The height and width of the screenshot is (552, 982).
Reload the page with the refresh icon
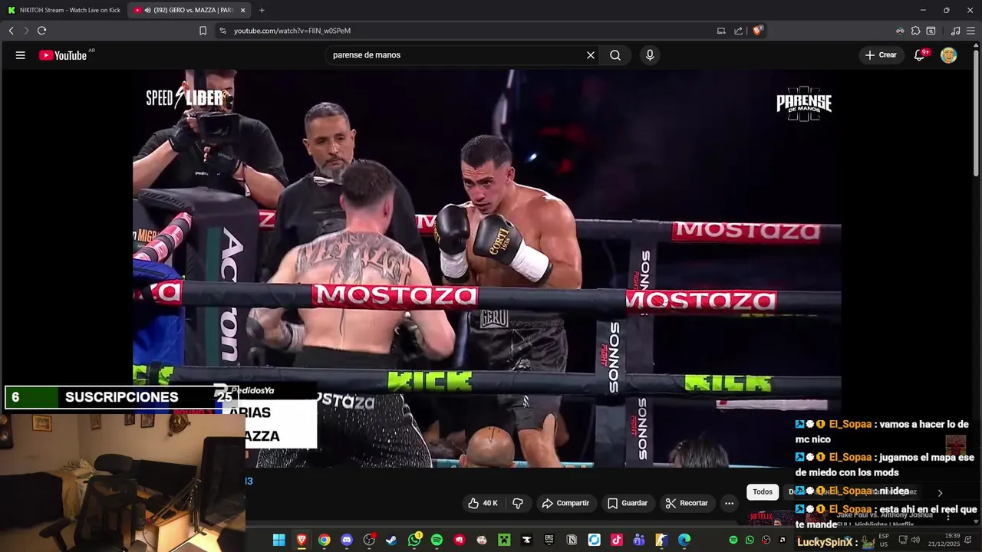41,31
